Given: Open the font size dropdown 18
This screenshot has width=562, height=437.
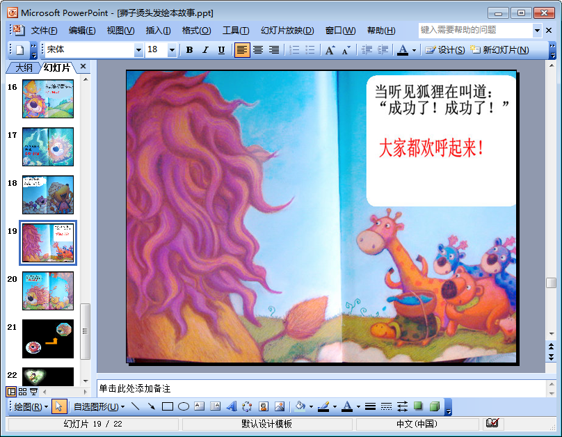Looking at the screenshot, I should pyautogui.click(x=172, y=50).
